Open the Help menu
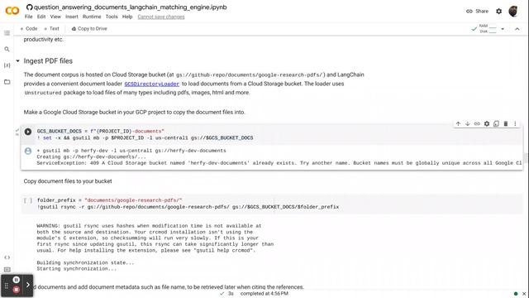Image resolution: width=529 pixels, height=298 pixels. click(x=127, y=17)
